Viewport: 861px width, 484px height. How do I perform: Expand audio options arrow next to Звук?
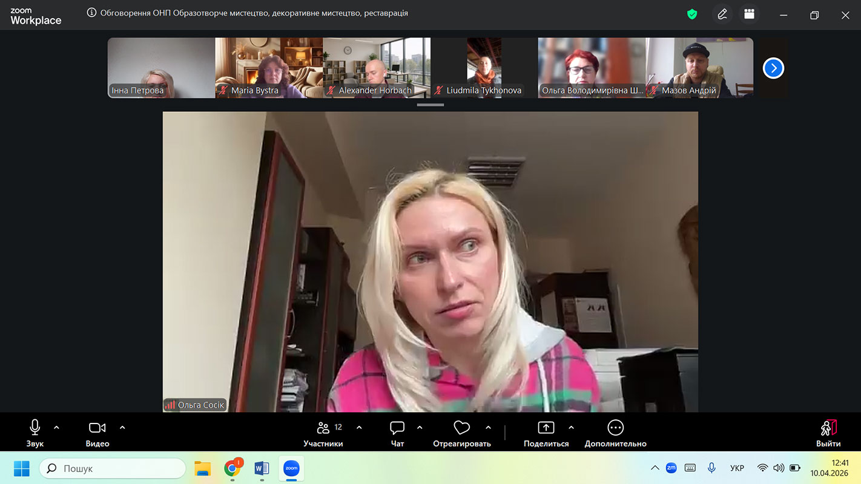click(x=57, y=428)
